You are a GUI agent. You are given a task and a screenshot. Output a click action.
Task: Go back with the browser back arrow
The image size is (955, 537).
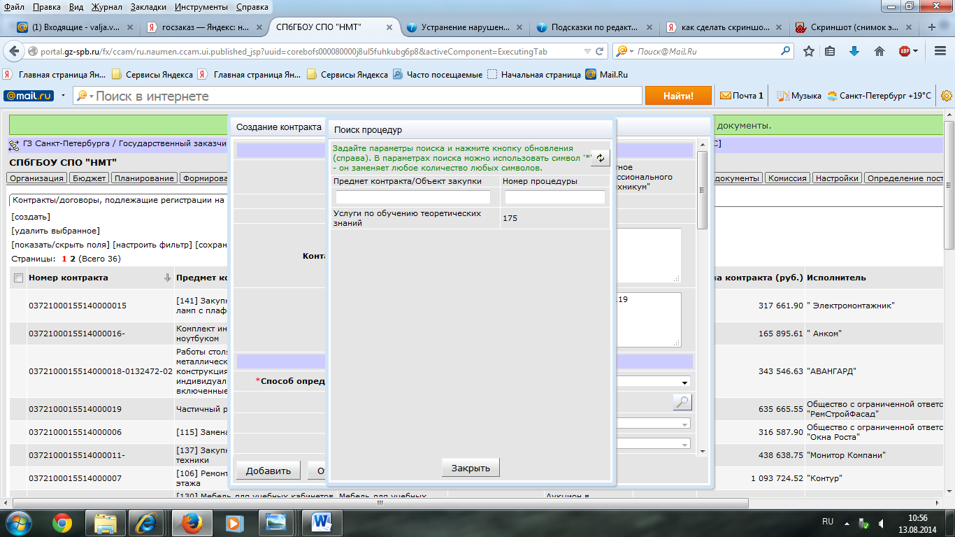click(14, 51)
